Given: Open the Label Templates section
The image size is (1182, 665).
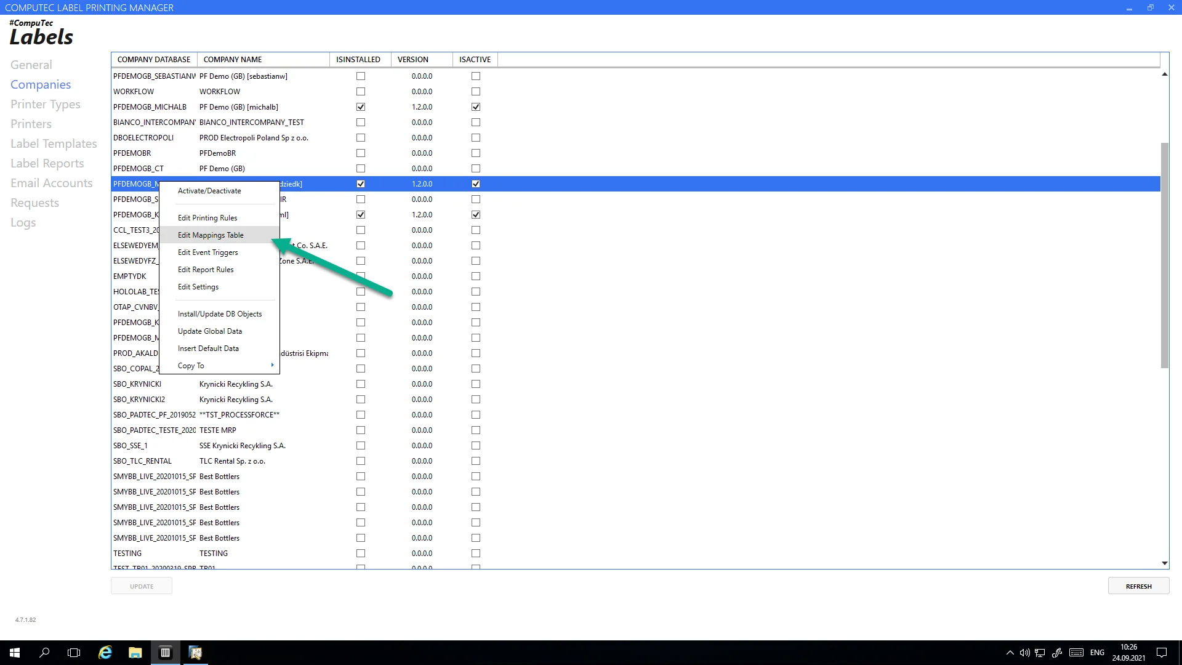Looking at the screenshot, I should [x=54, y=143].
